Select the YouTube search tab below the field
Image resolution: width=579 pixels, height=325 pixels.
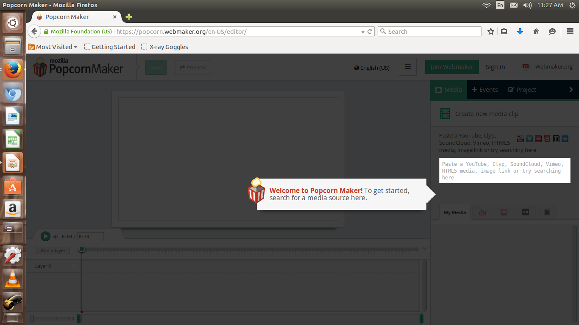click(x=482, y=212)
